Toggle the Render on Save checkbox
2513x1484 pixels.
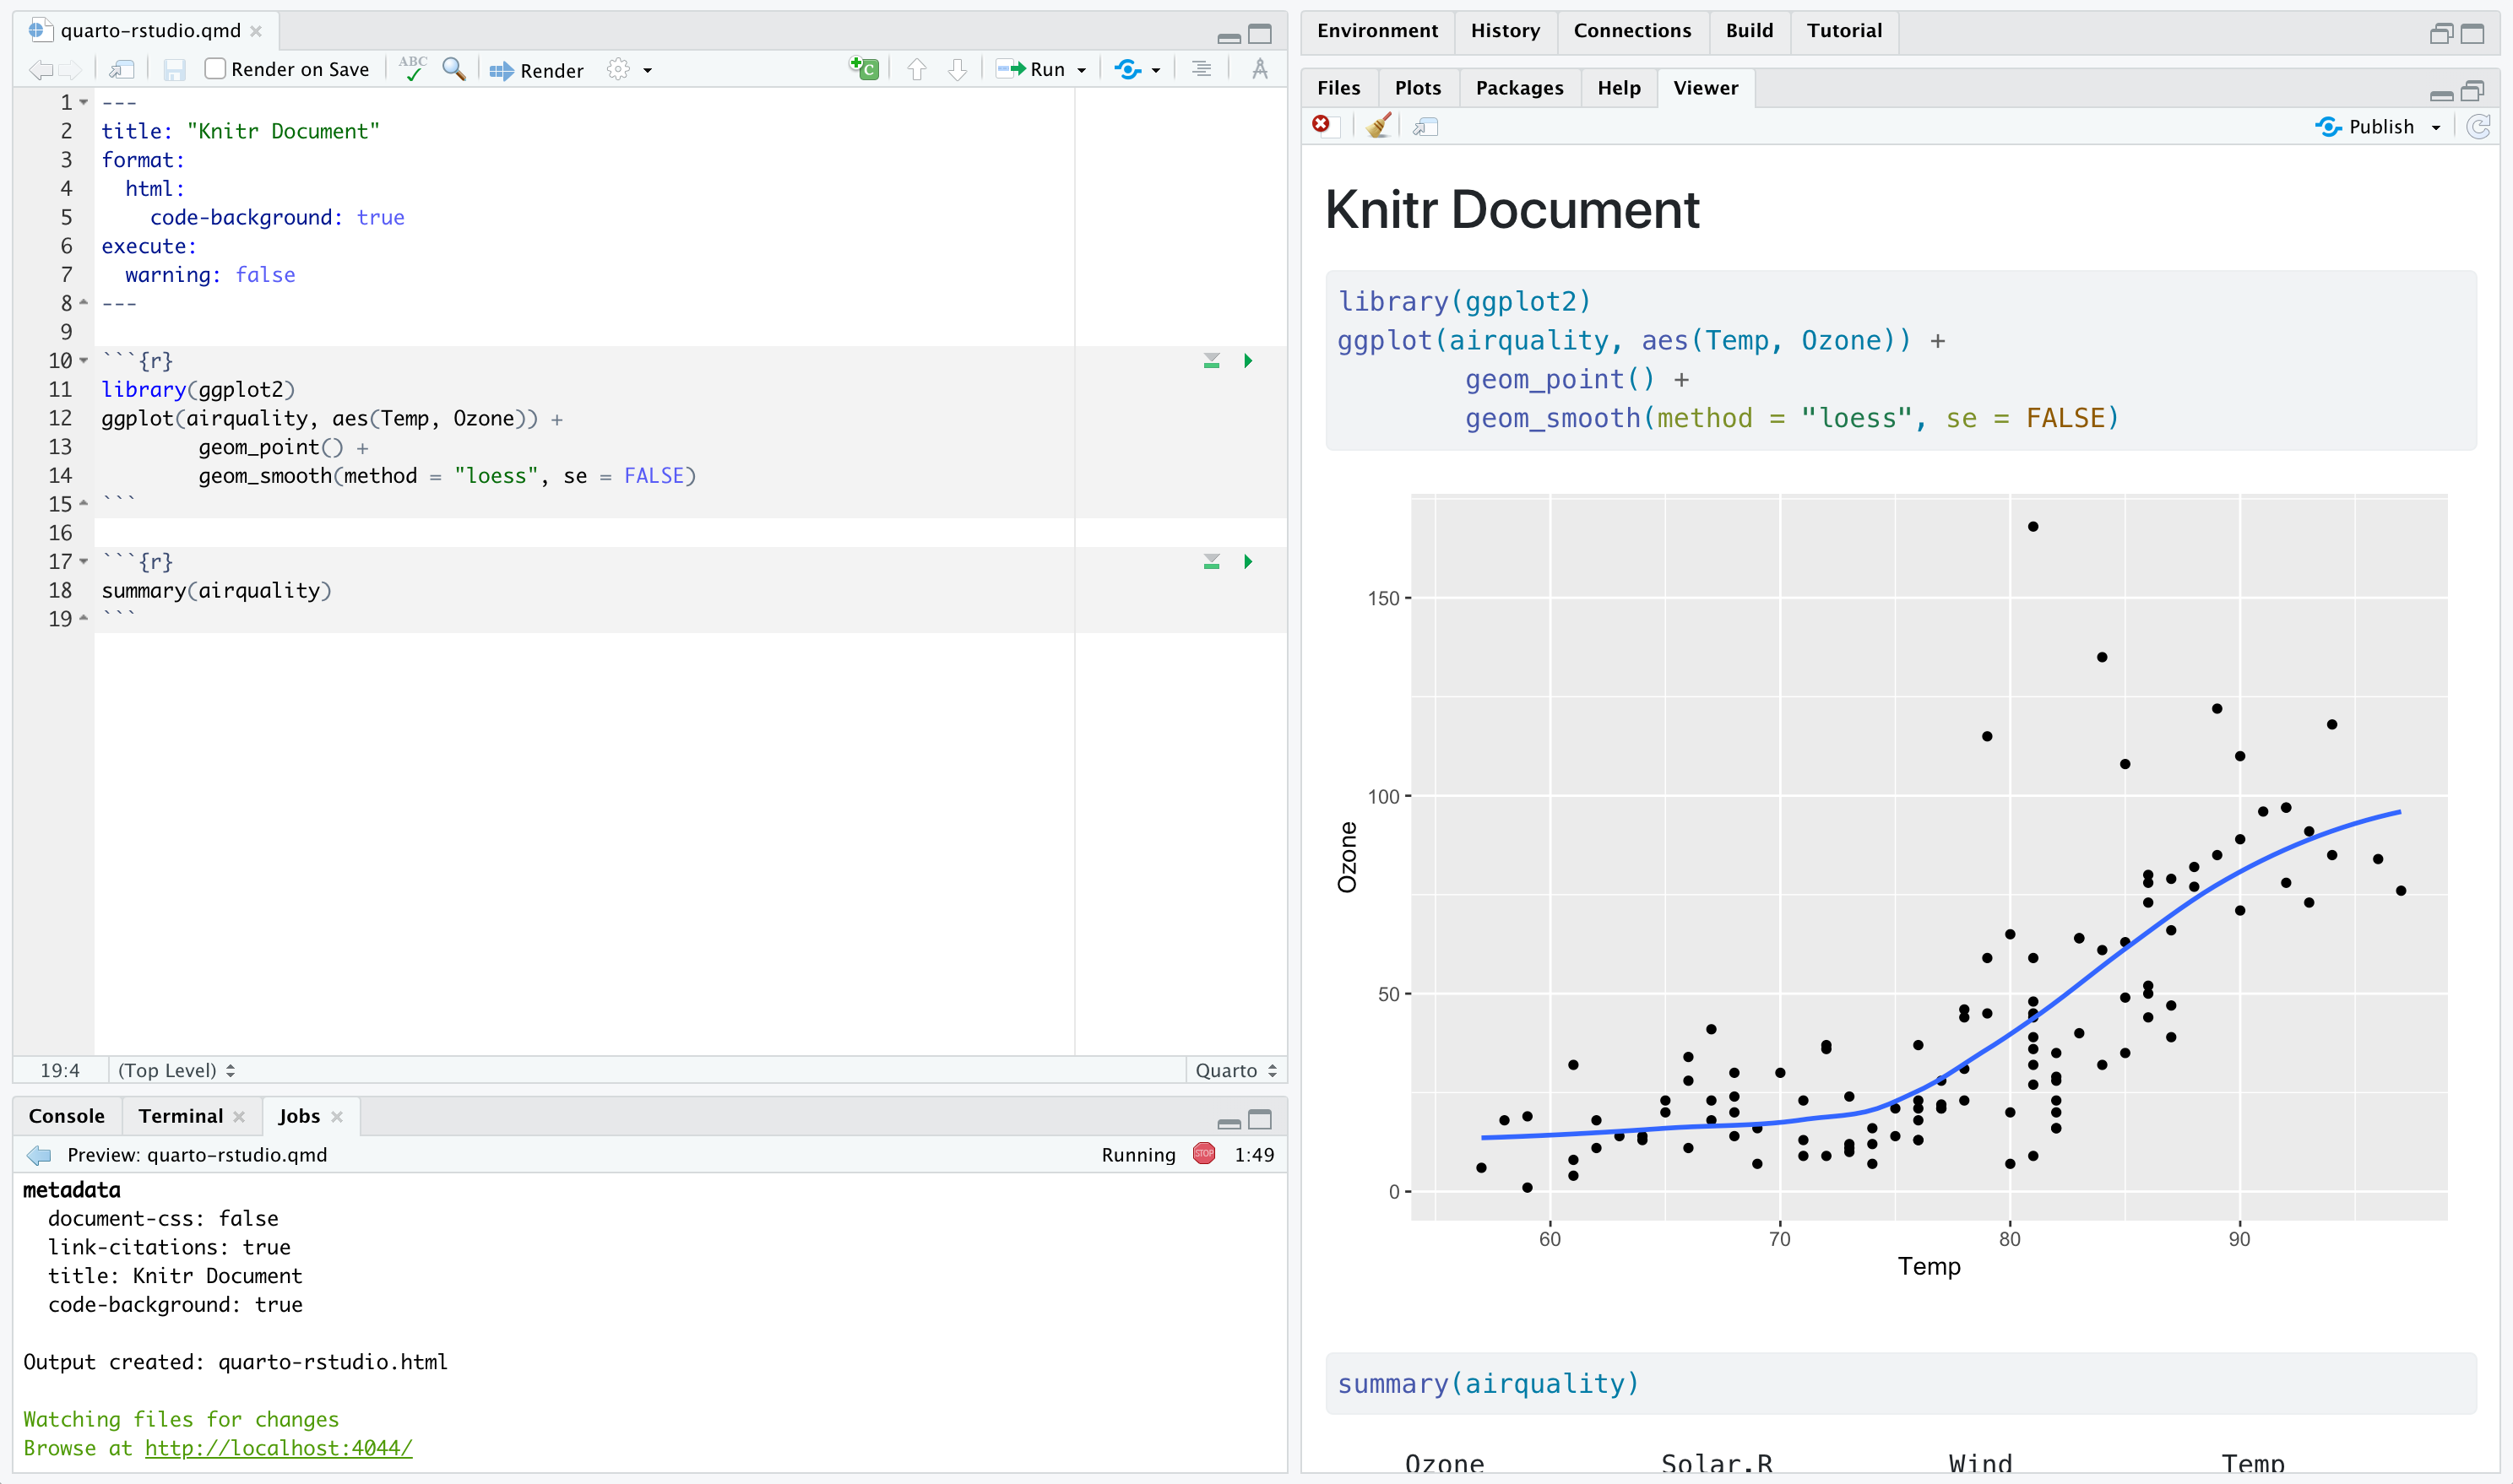(212, 71)
